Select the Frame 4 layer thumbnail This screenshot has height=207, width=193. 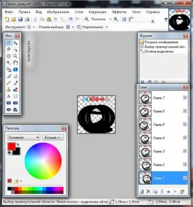(x=145, y=138)
